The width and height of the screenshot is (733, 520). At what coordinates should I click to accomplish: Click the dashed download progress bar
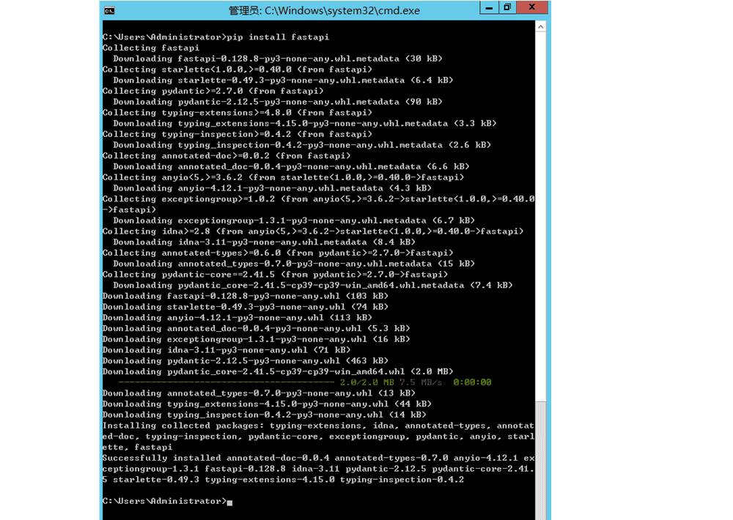(226, 382)
